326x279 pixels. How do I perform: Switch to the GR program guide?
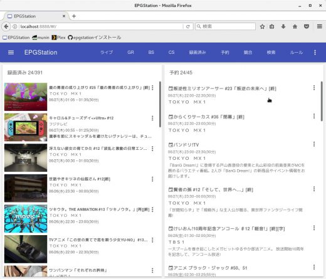coord(130,53)
